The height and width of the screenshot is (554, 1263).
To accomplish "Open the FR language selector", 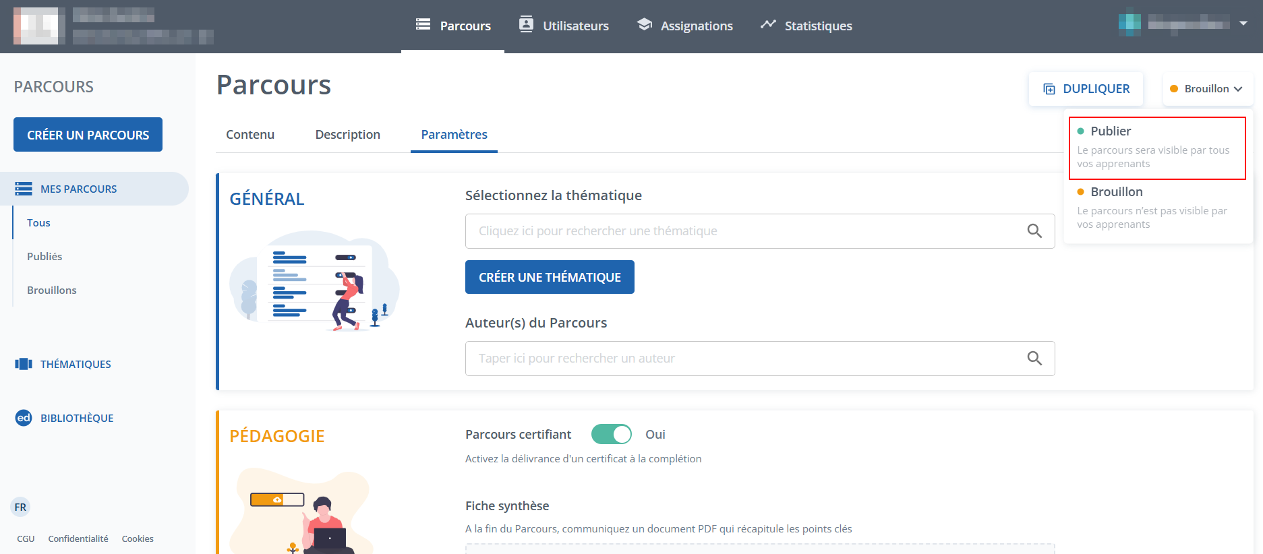I will click(21, 507).
